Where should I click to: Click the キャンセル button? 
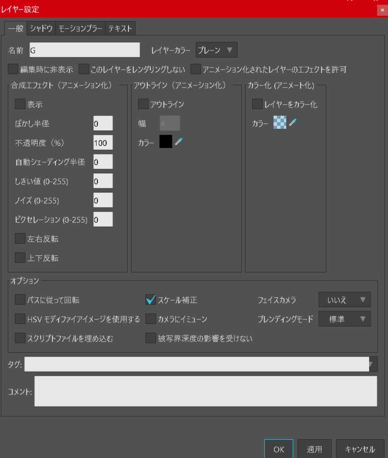[360, 449]
